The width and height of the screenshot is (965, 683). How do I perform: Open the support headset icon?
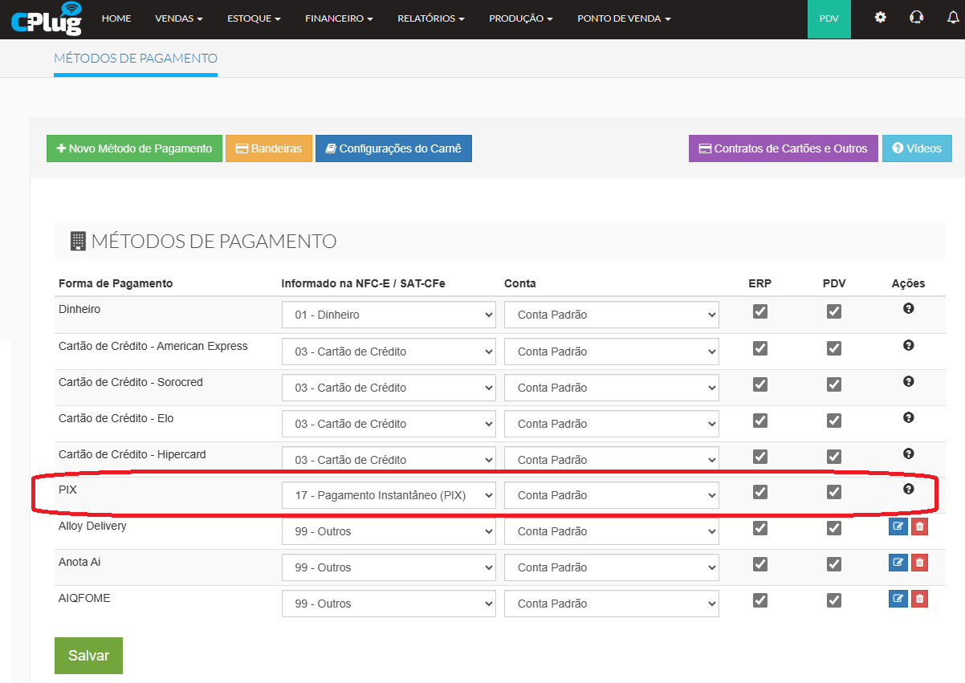(917, 17)
